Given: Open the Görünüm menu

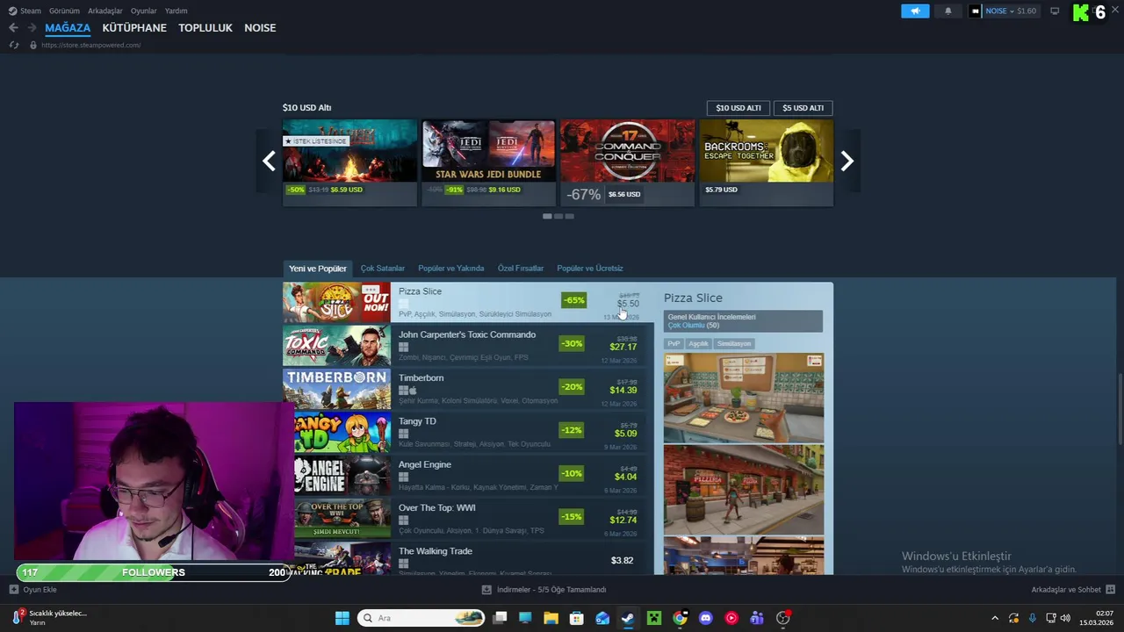Looking at the screenshot, I should pos(64,11).
